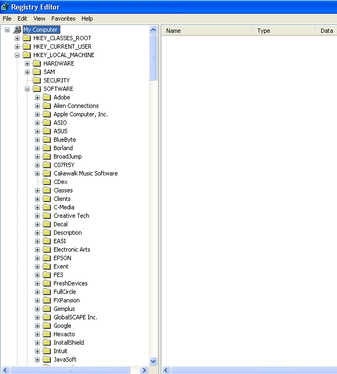Screen dimensions: 337x374
Task: Click tree pane scroll left arrow
Action: click(5, 370)
